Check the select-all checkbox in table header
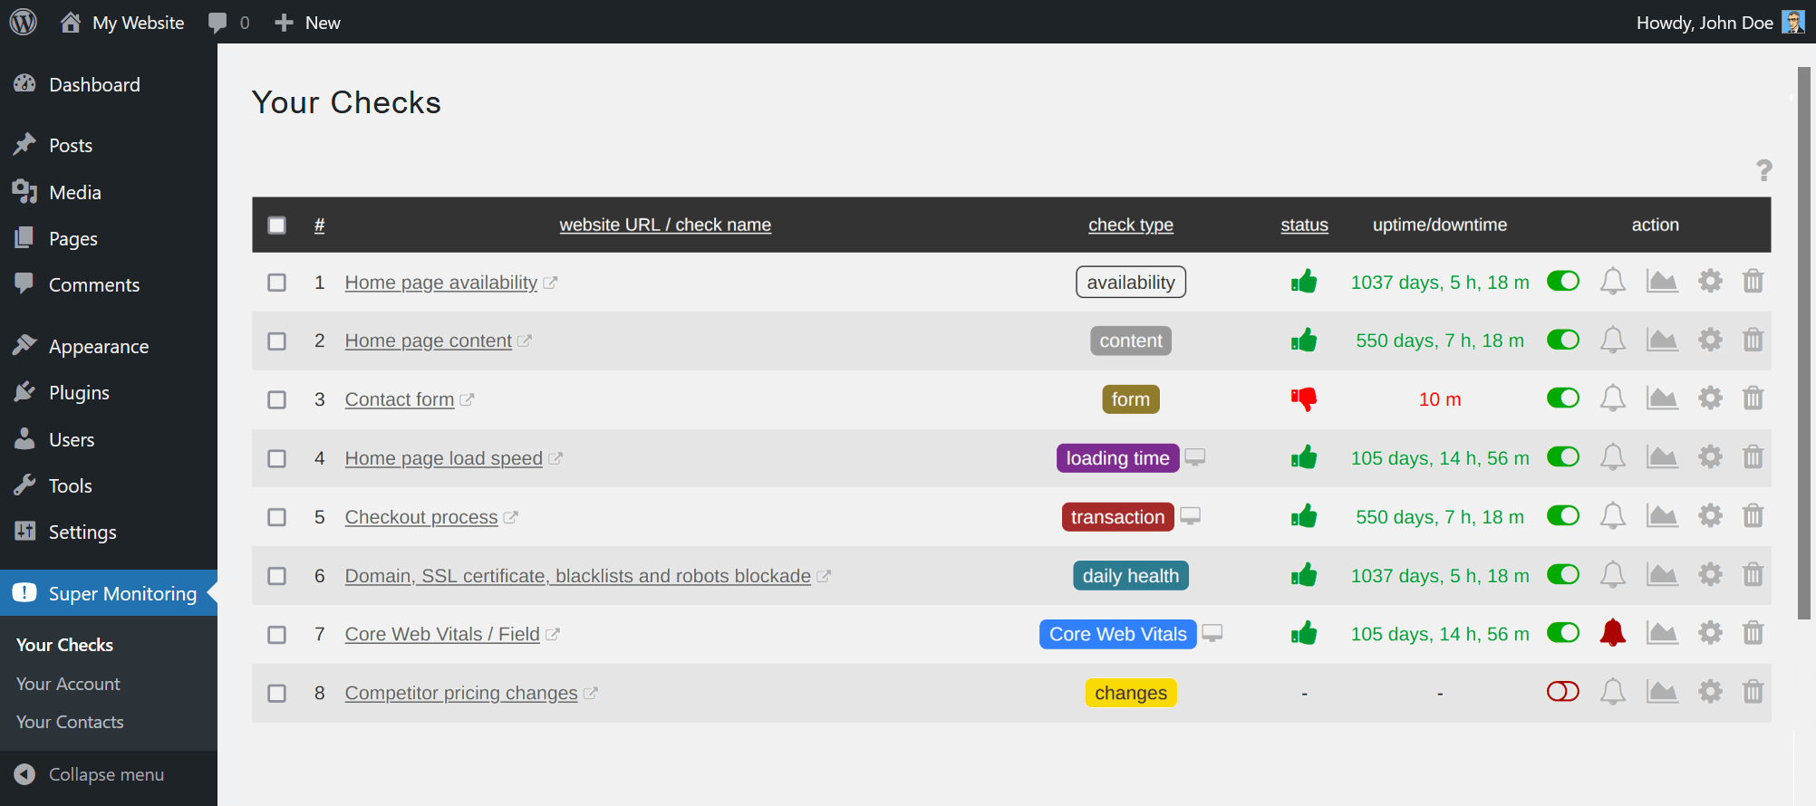 277,225
